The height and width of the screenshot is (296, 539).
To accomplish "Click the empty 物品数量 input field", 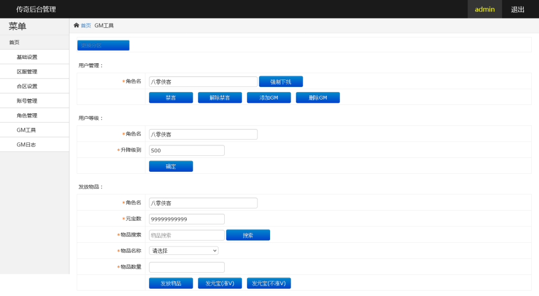I will 186,267.
